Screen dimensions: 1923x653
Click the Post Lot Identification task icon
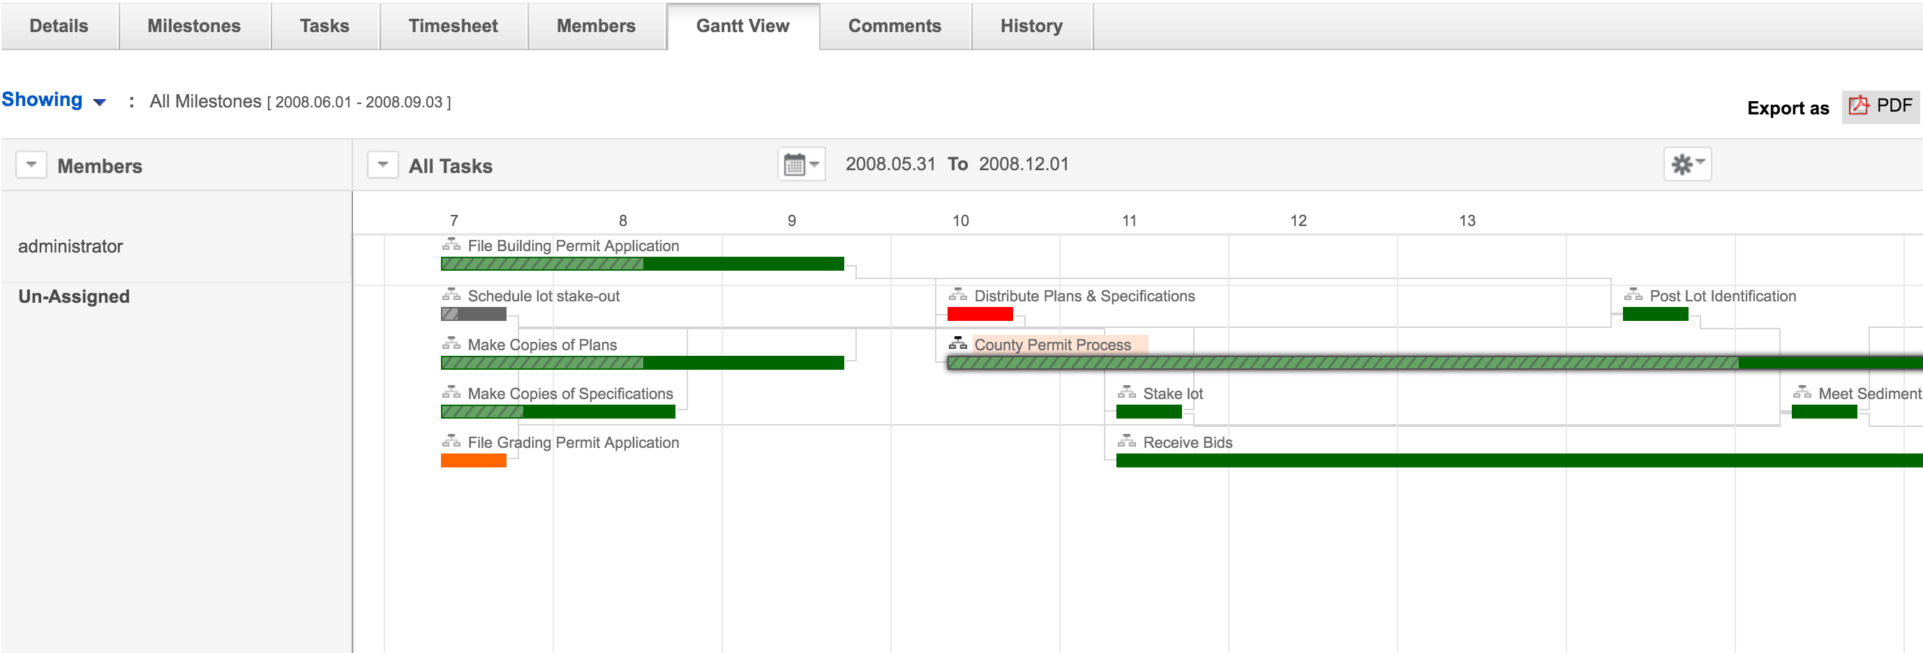[1633, 295]
